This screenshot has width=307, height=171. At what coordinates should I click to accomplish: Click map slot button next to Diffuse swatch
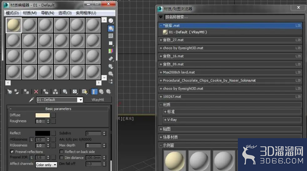[x=54, y=115]
